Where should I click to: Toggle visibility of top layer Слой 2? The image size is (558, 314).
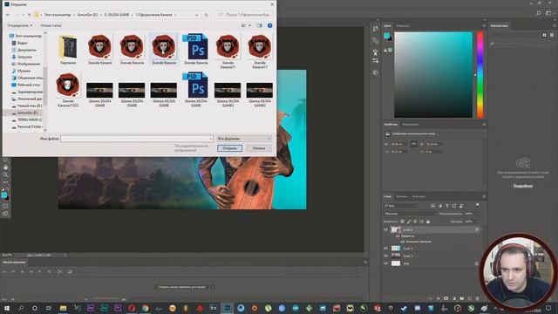click(x=385, y=230)
